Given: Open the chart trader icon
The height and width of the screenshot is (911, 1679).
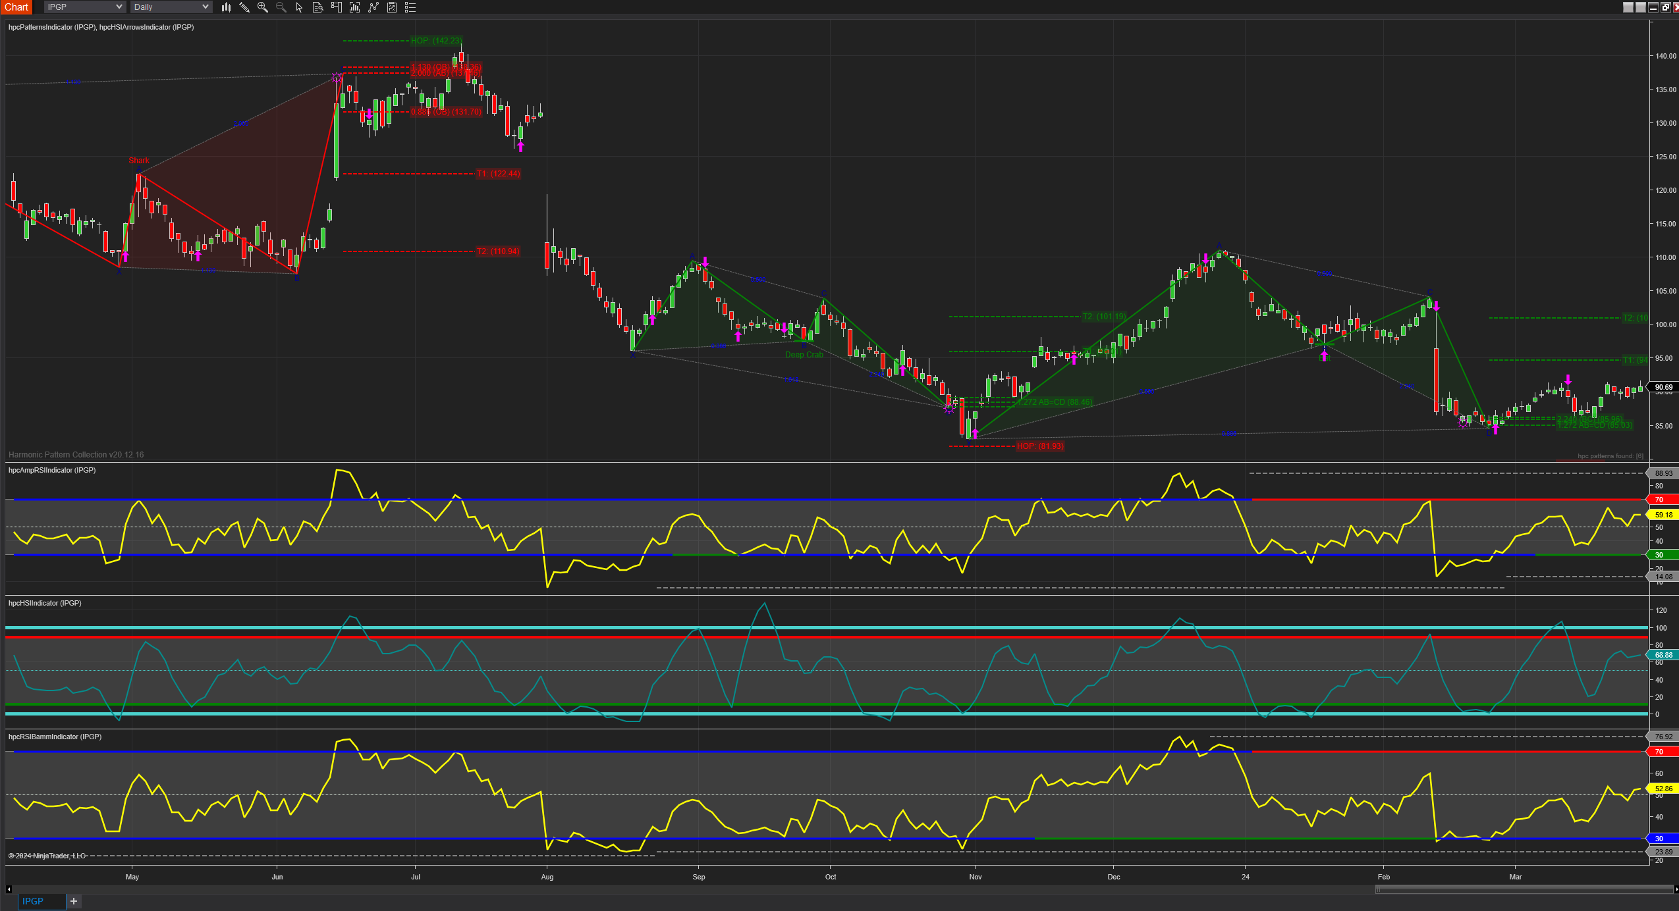Looking at the screenshot, I should pyautogui.click(x=337, y=7).
